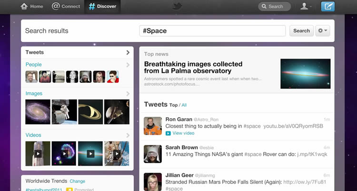Image resolution: width=357 pixels, height=191 pixels.
Task: Select the second People avatar in red
Action: [45, 77]
